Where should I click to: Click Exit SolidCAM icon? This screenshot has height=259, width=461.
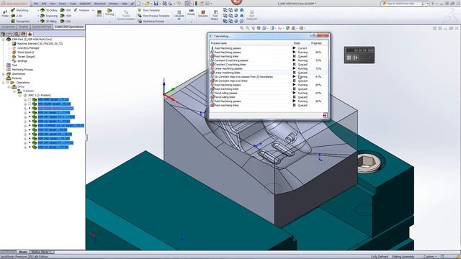point(251,15)
